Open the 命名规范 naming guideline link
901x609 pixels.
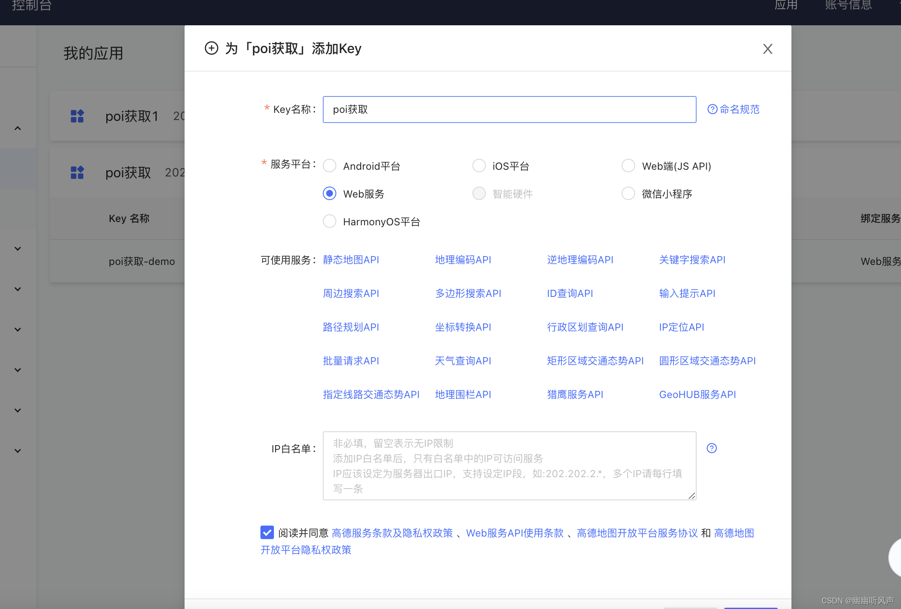pyautogui.click(x=740, y=109)
